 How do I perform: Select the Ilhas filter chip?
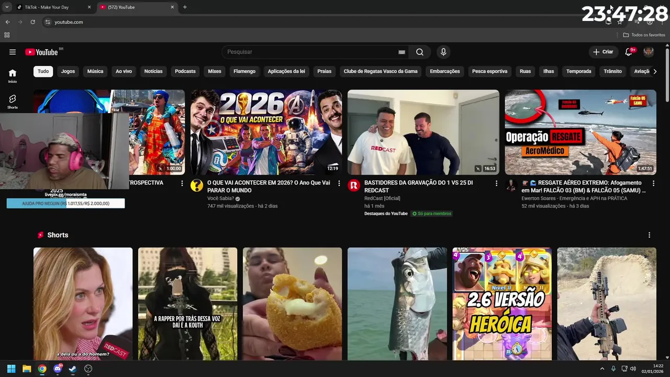click(x=549, y=71)
